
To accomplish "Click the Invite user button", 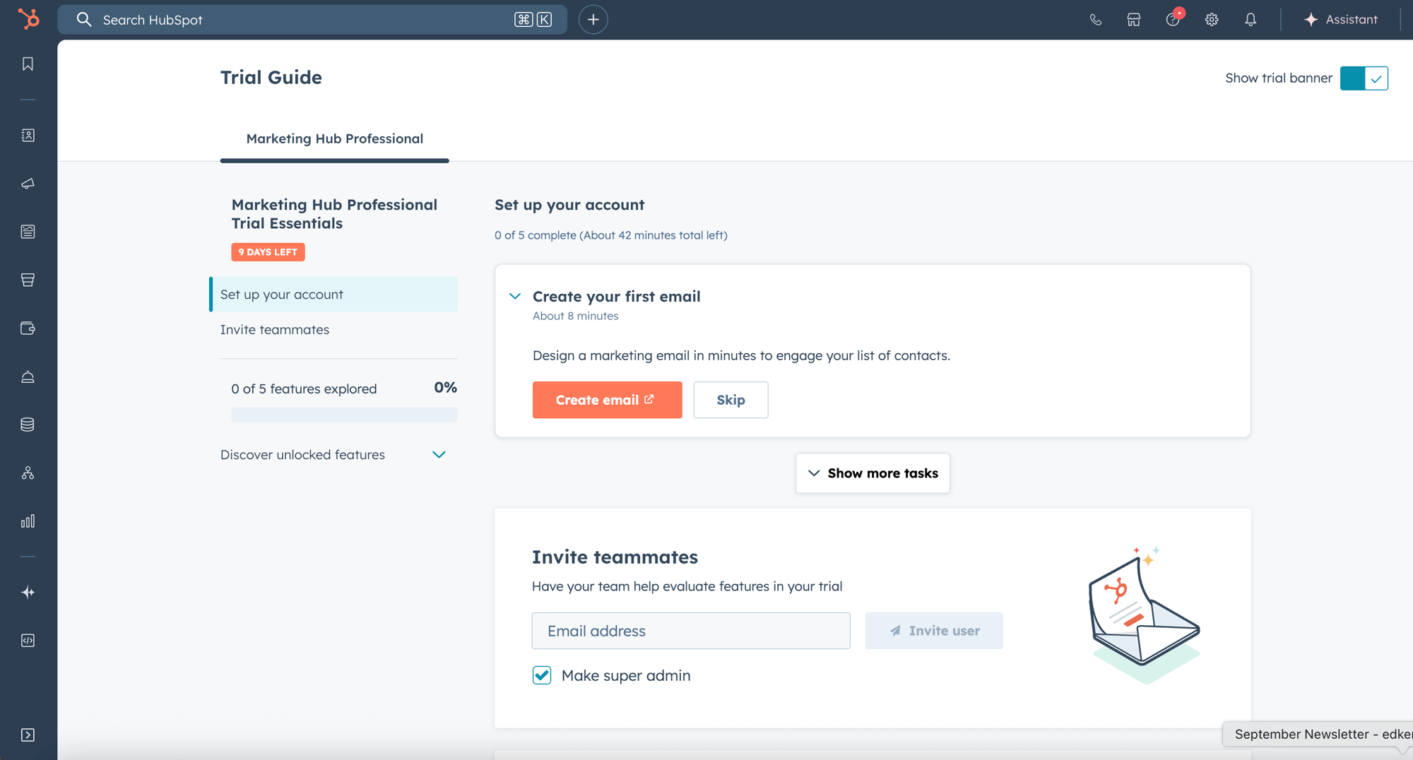I will pyautogui.click(x=934, y=631).
